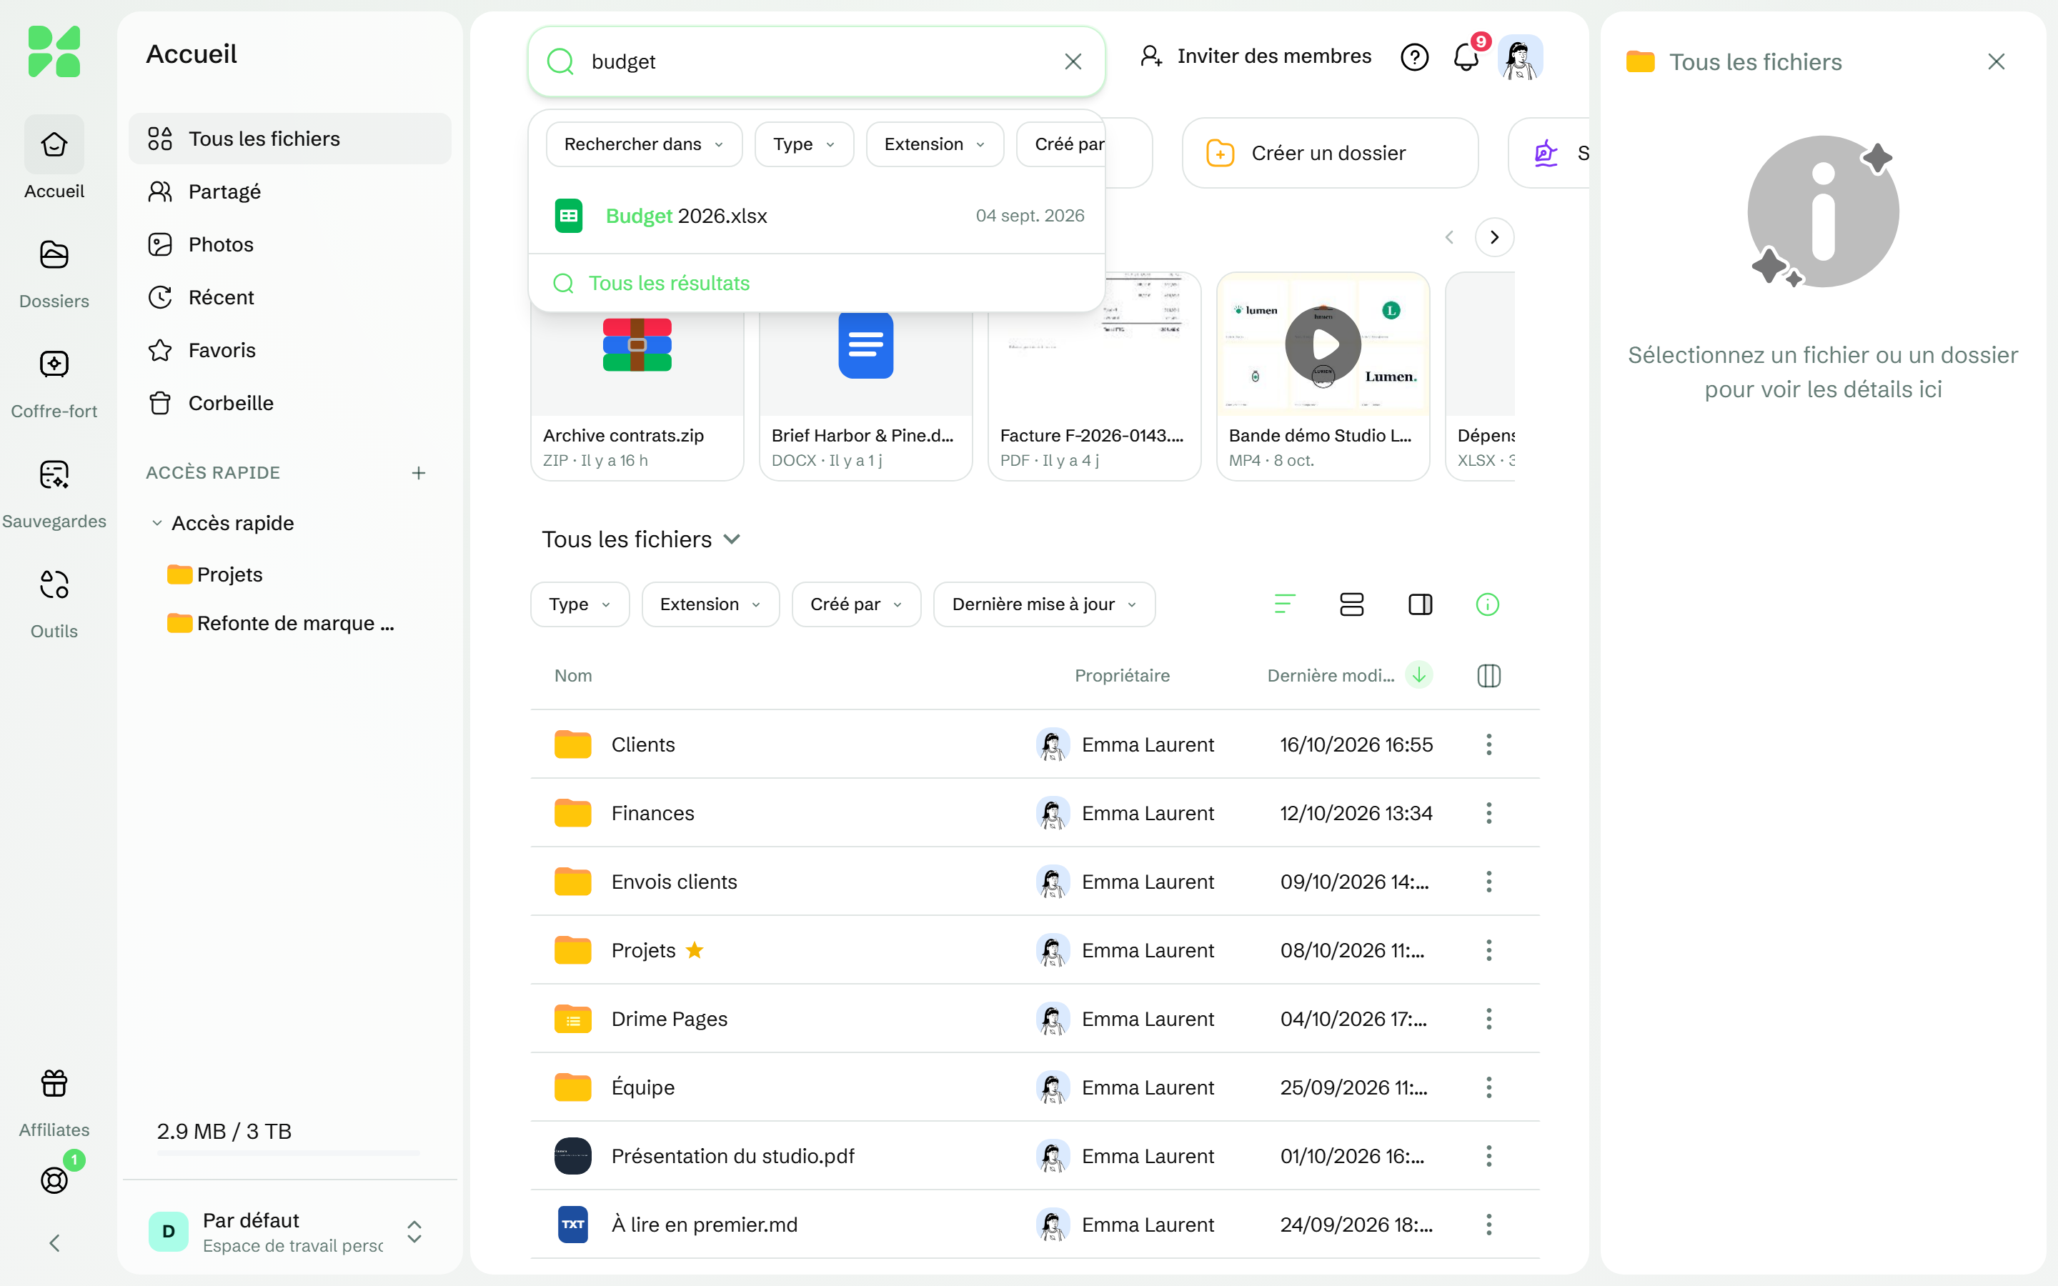Toggle sort direction on Dernière modification
This screenshot has width=2058, height=1286.
[x=1419, y=674]
